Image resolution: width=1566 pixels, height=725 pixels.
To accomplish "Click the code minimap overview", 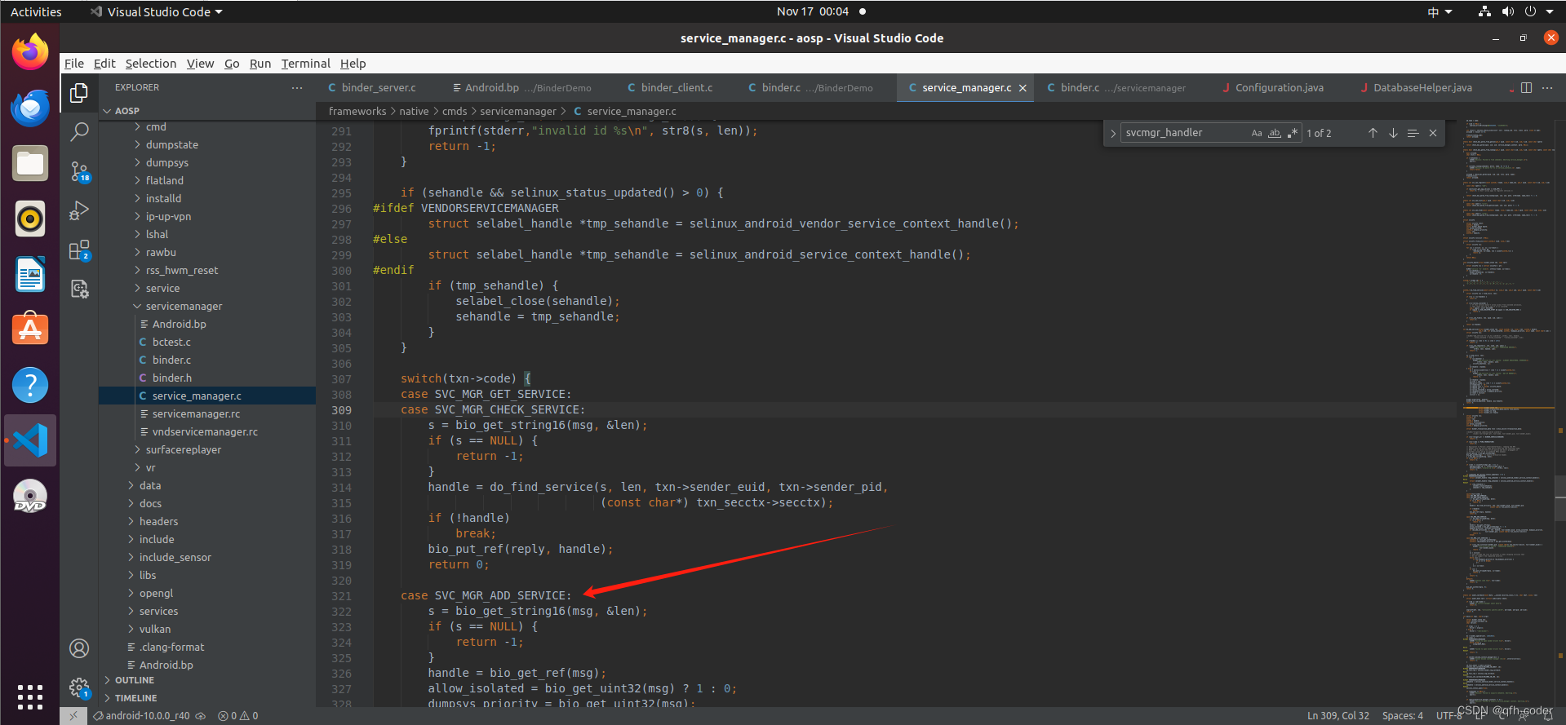I will click(1507, 412).
